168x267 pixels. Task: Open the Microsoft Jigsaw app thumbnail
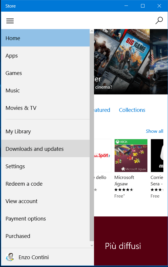[131, 155]
